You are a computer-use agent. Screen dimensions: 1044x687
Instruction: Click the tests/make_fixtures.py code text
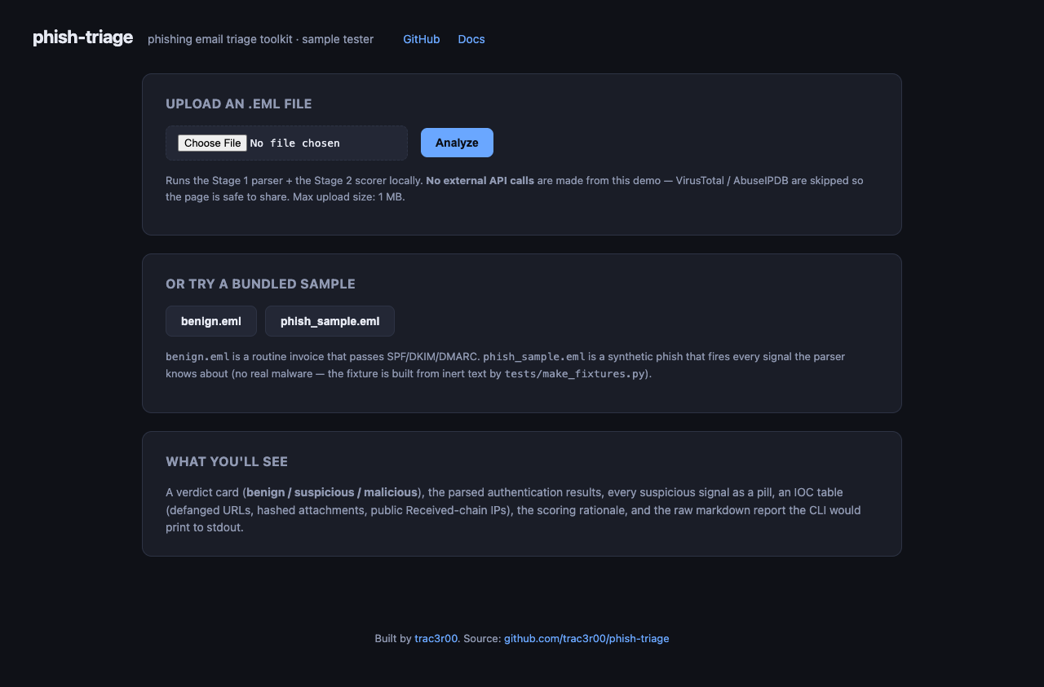tap(575, 374)
